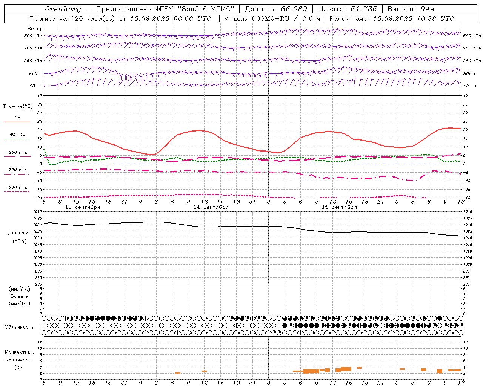
Task: Click the model label "COSMO-RU / 6.6км"
Action: [286, 18]
